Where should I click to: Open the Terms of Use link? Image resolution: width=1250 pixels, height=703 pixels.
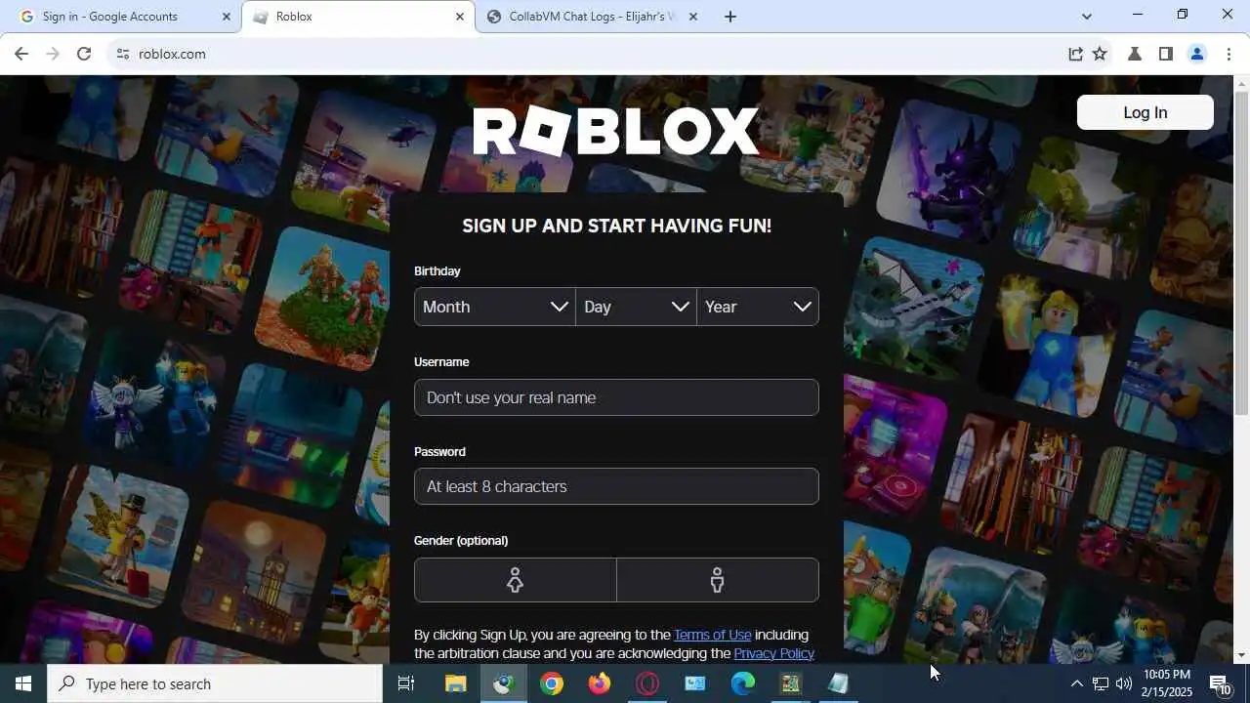pos(713,635)
